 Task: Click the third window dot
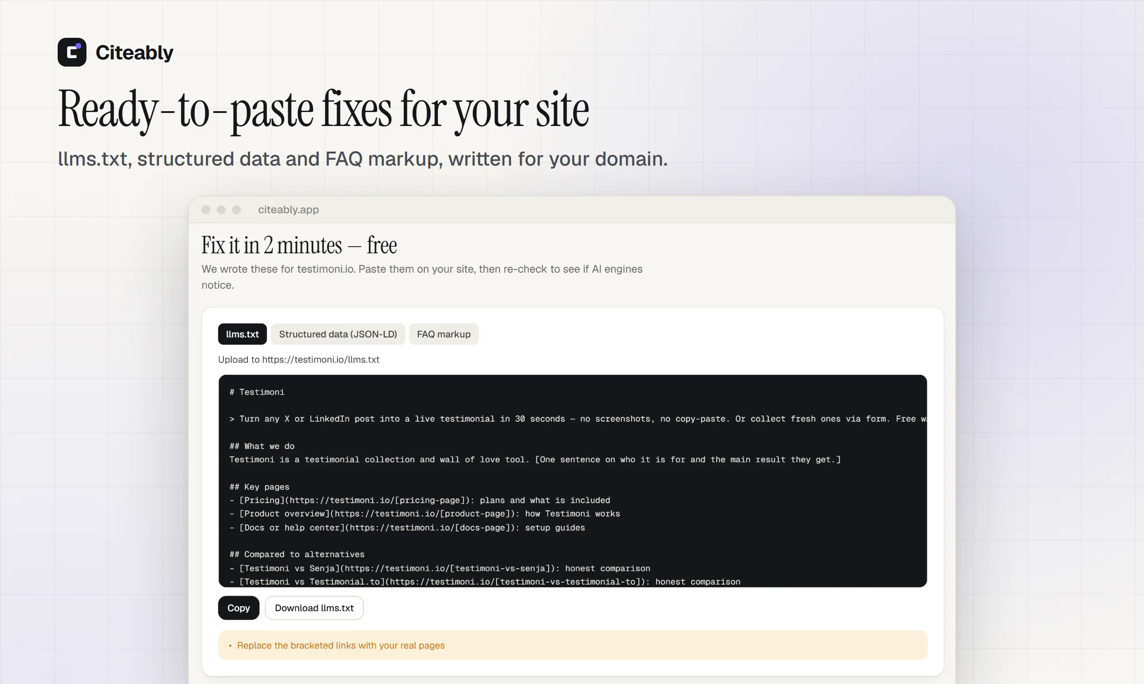point(236,210)
